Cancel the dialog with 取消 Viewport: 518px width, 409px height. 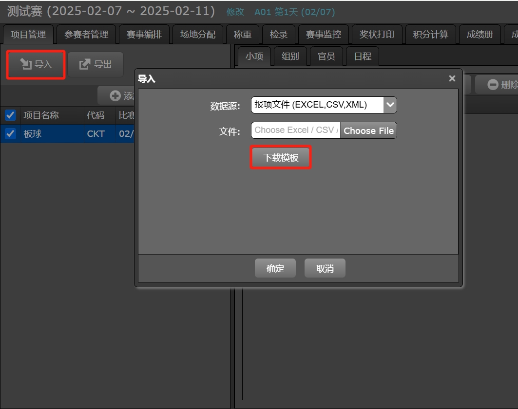click(x=325, y=268)
